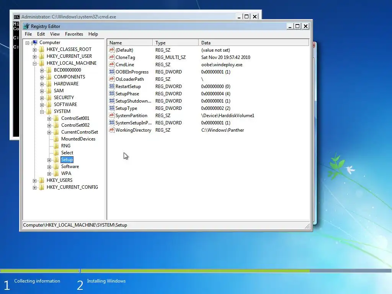The height and width of the screenshot is (294, 392).
Task: Open the View menu
Action: pos(55,34)
